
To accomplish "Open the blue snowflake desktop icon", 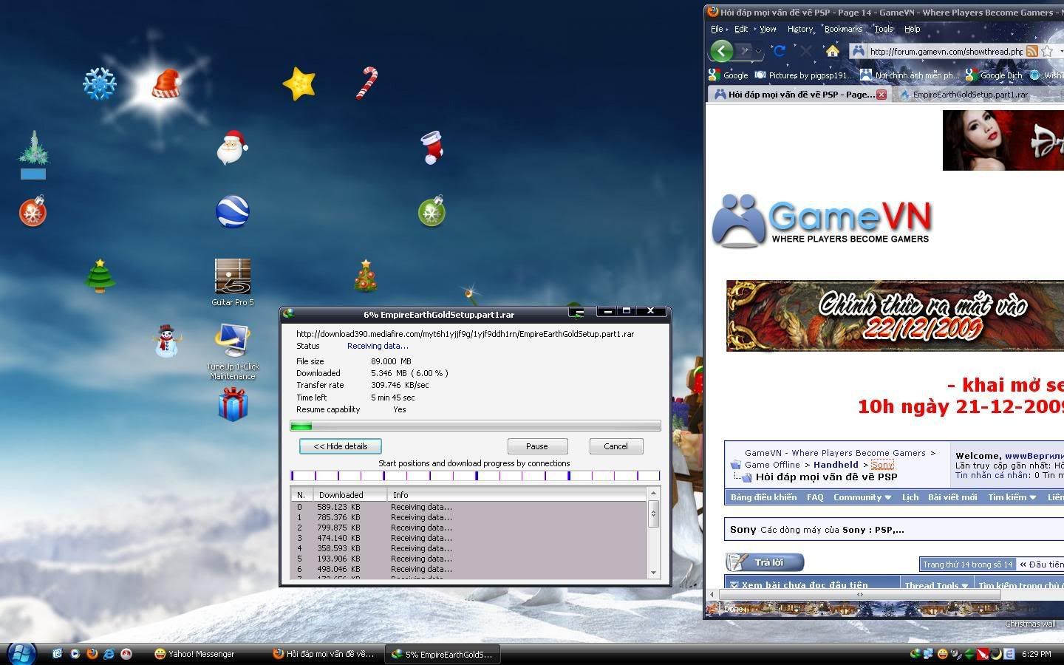I will click(x=99, y=83).
